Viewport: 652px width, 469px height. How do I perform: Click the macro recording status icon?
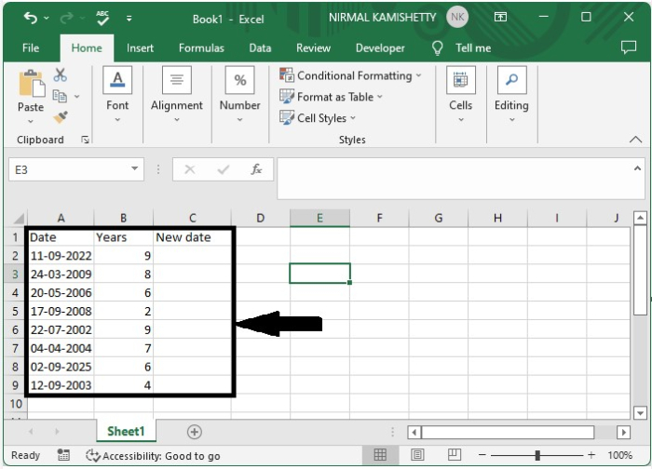(63, 455)
